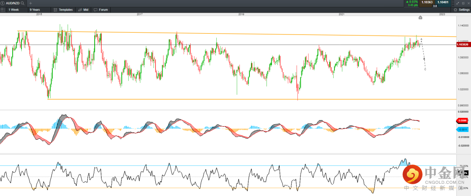Open the Forum panel

tap(101, 9)
